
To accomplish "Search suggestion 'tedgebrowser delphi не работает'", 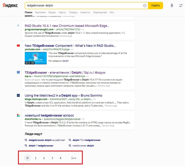I will click(x=47, y=140).
